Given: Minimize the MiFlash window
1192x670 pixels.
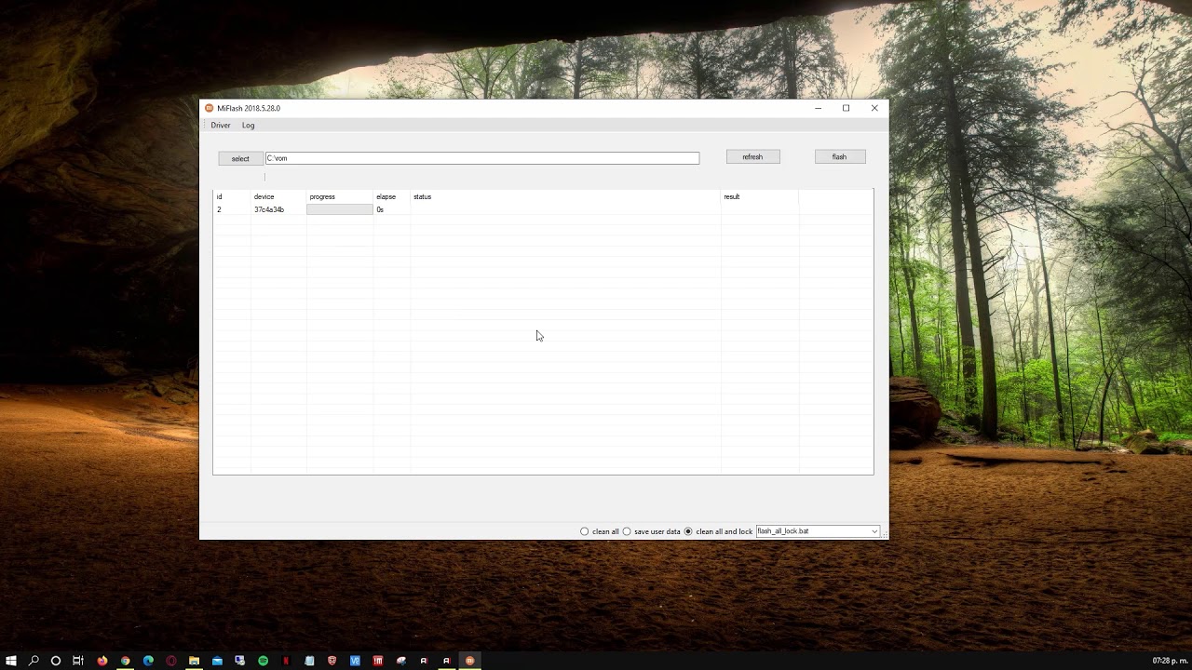Looking at the screenshot, I should [x=818, y=108].
